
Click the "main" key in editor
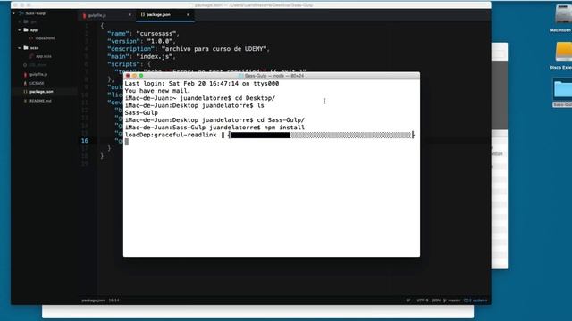[x=118, y=56]
